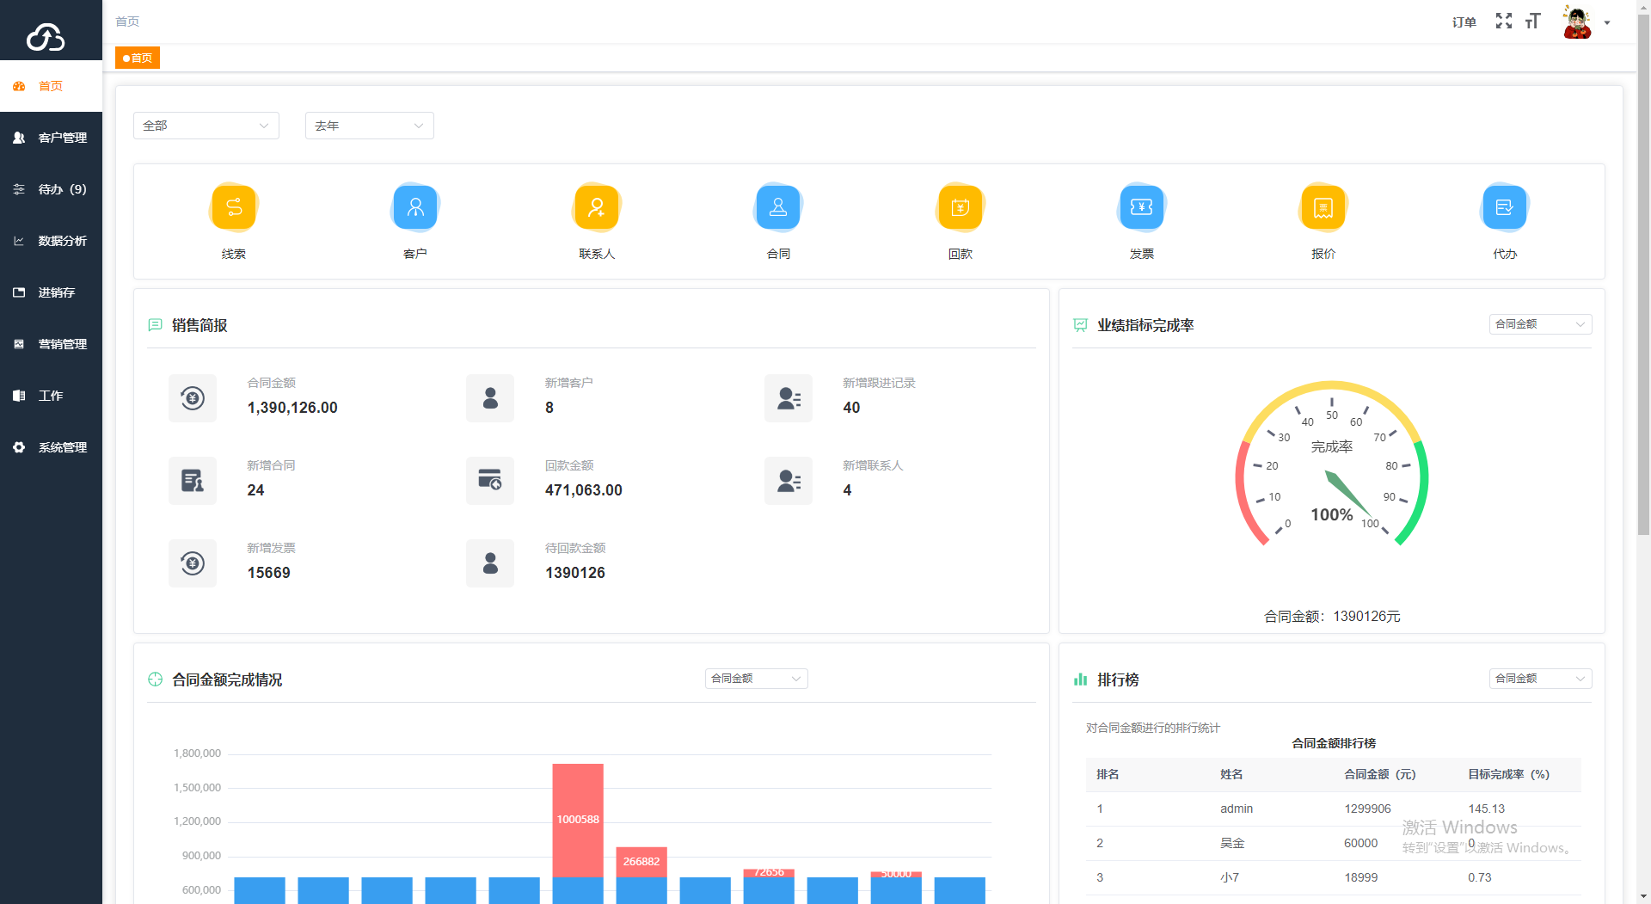Open the 去年 time range dropdown

pyautogui.click(x=369, y=126)
